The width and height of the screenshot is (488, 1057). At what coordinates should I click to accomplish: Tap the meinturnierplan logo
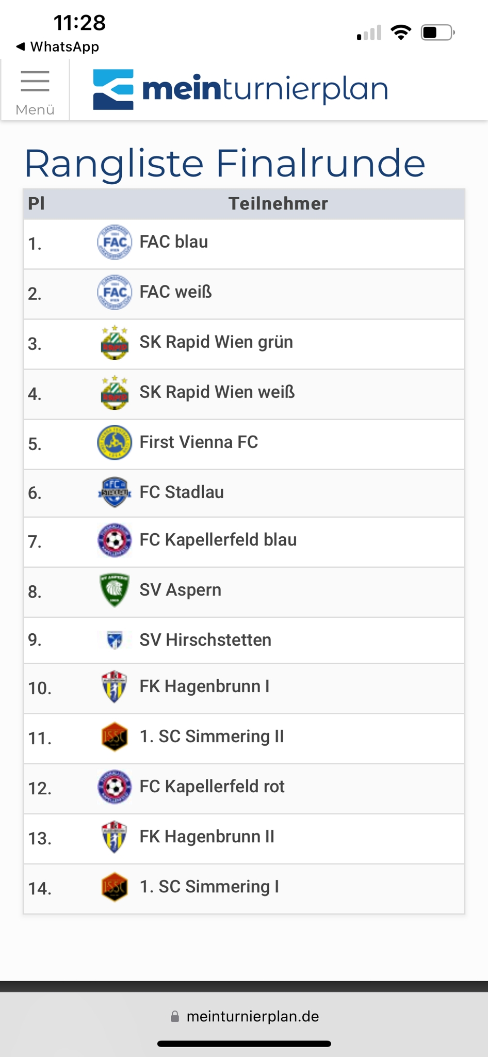click(240, 89)
